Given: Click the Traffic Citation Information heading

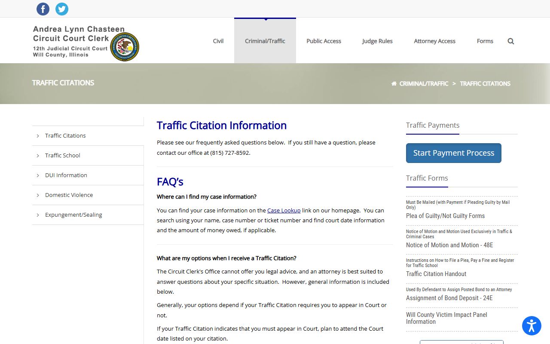Looking at the screenshot, I should pyautogui.click(x=222, y=126).
